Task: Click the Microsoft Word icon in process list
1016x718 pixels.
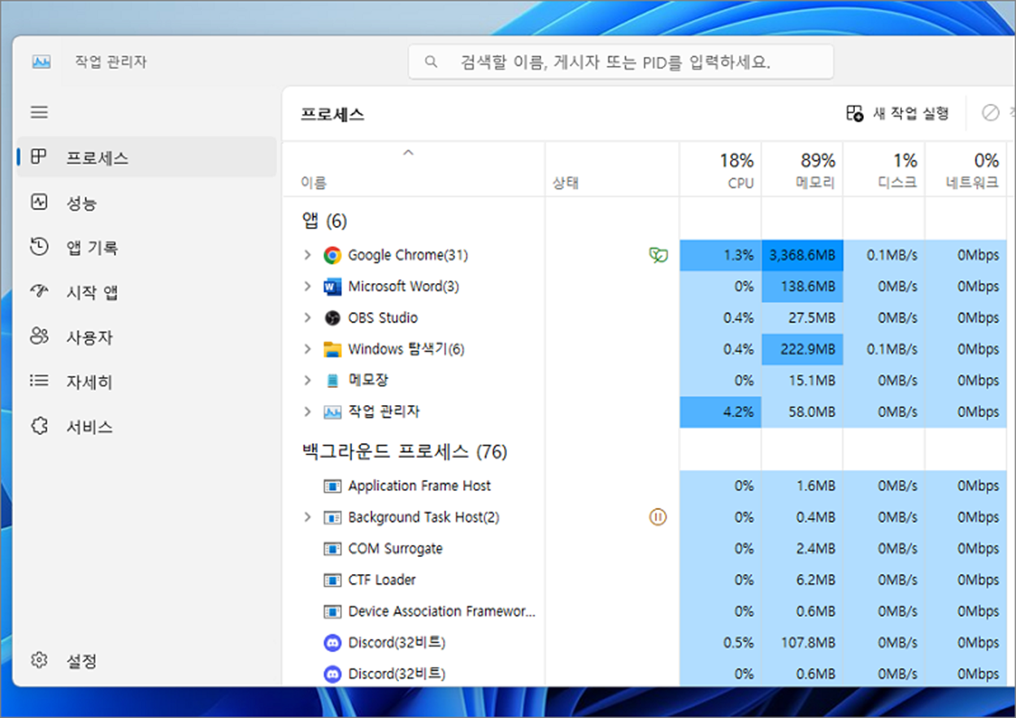Action: (332, 286)
